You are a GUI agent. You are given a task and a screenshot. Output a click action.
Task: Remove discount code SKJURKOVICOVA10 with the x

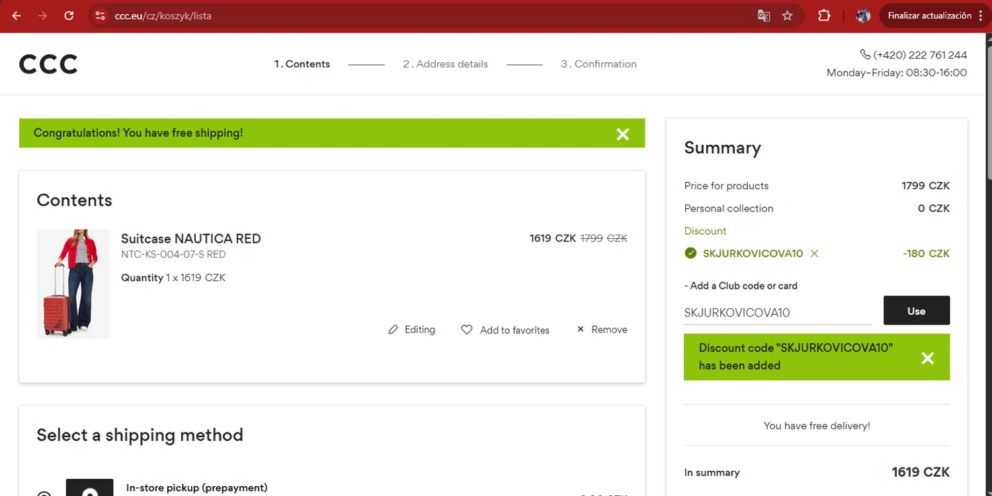coord(814,253)
